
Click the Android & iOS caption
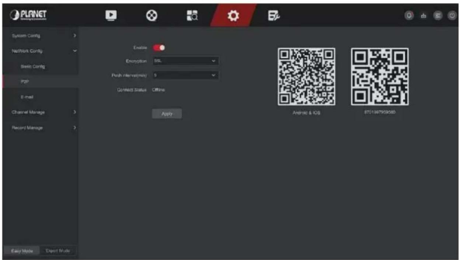tap(306, 113)
